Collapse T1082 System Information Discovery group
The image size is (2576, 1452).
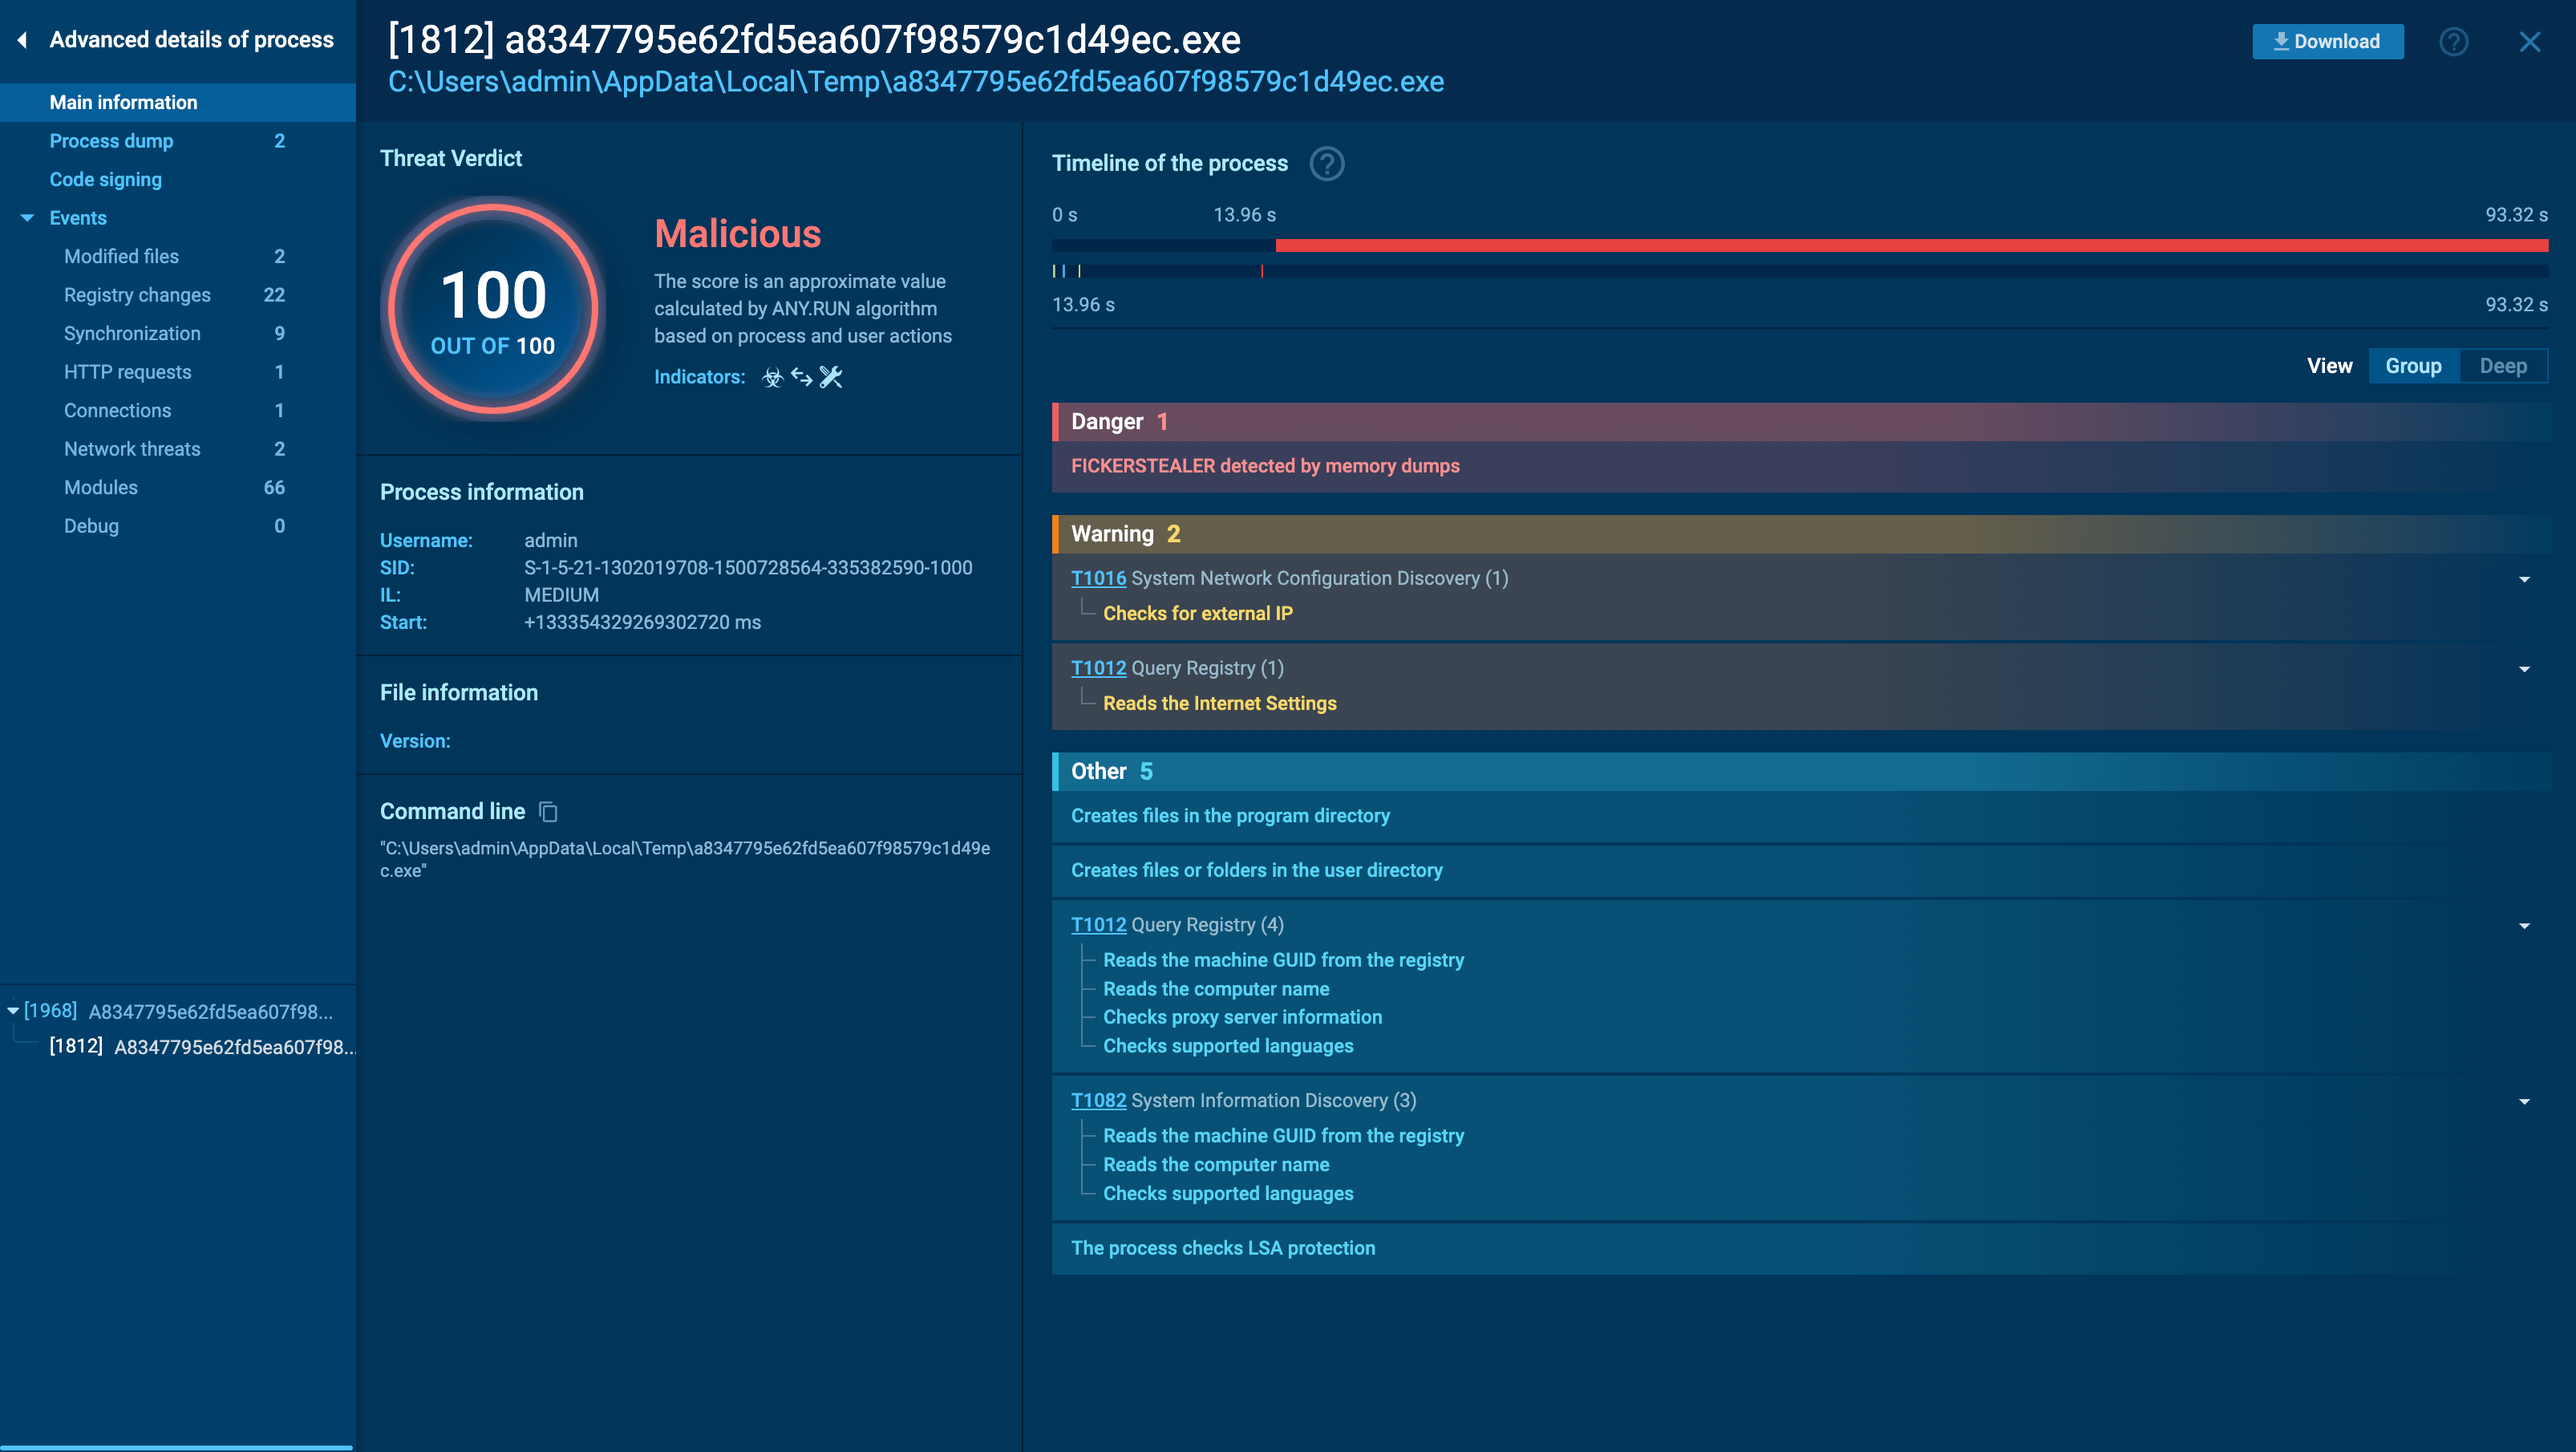point(2523,1101)
